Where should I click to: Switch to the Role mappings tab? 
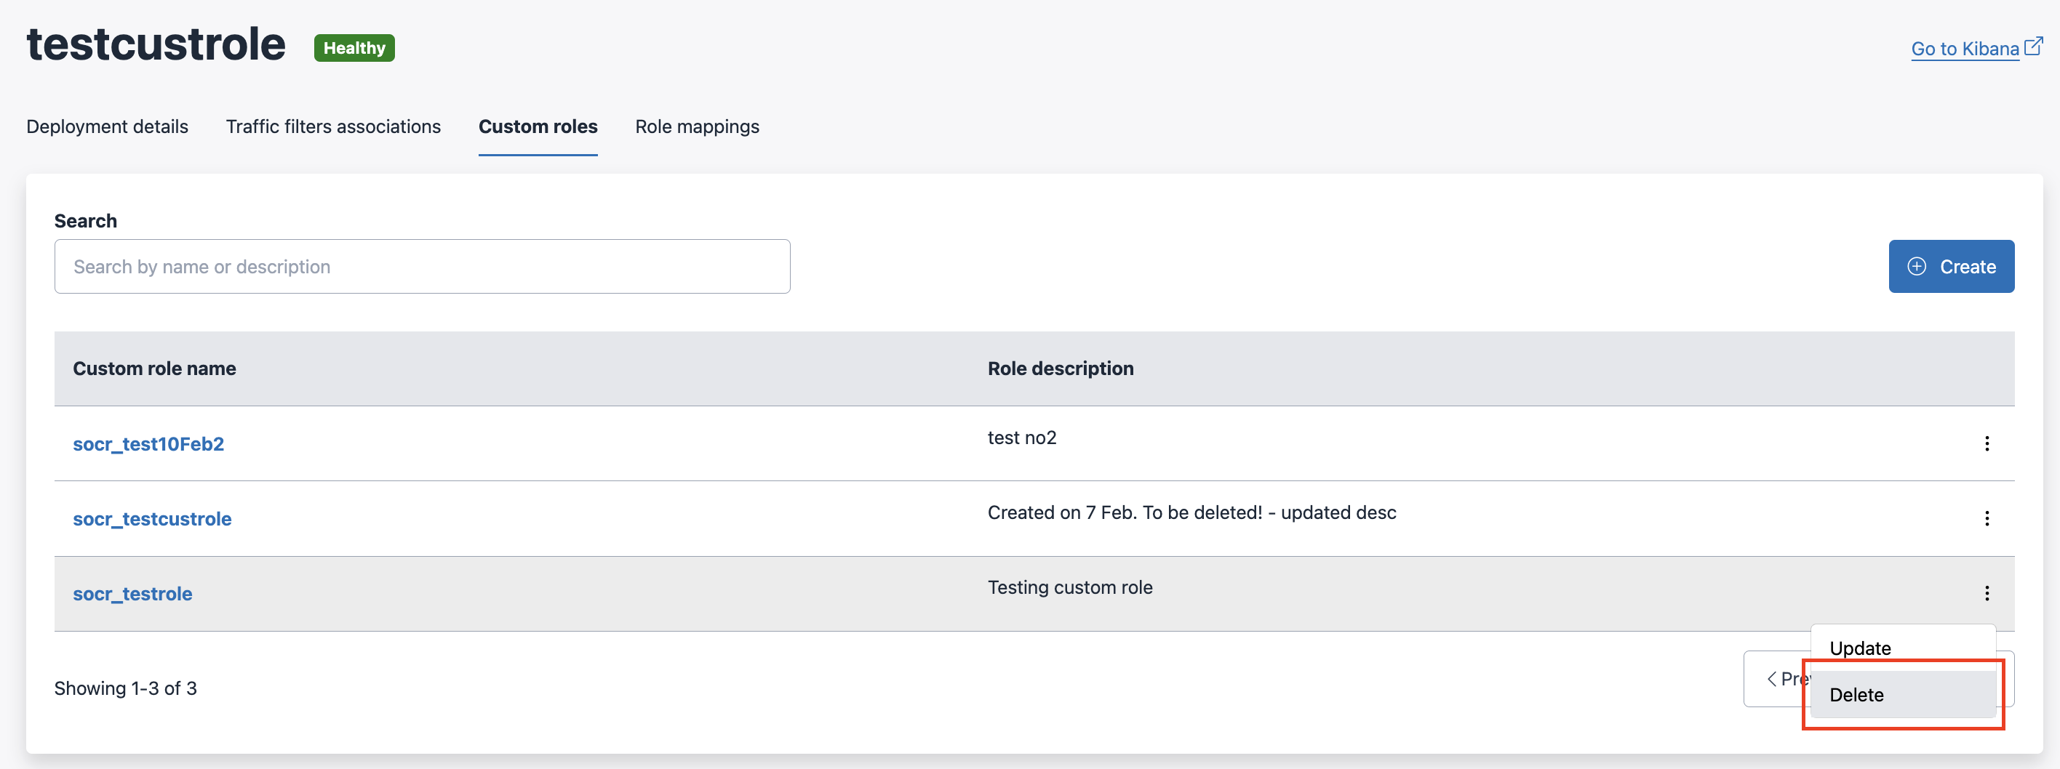point(697,126)
